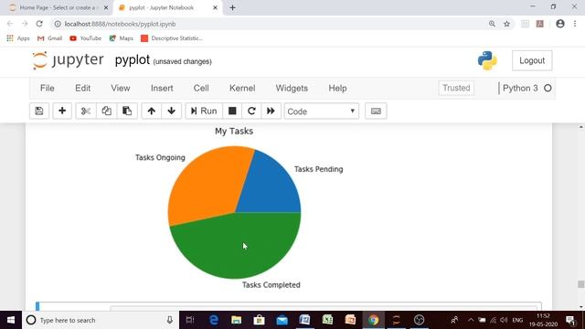
Task: Click the Jupyter logo
Action: (68, 60)
